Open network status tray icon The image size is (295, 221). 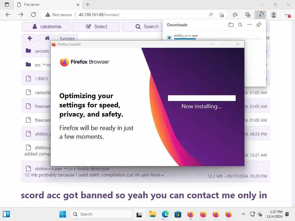click(x=252, y=214)
